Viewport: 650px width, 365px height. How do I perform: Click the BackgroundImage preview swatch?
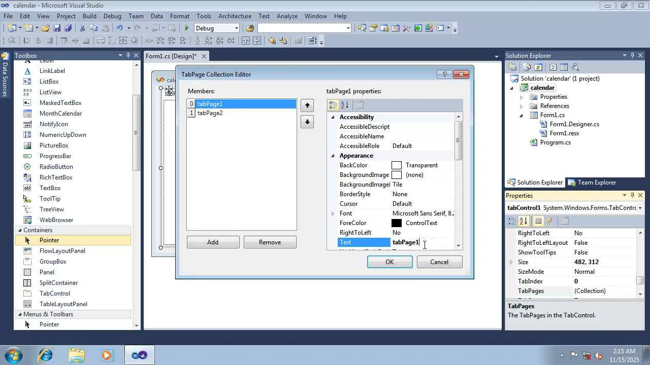[397, 175]
